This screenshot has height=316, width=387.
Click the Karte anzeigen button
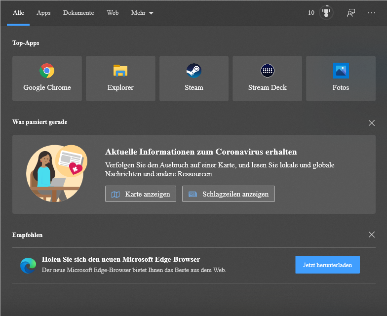[141, 194]
